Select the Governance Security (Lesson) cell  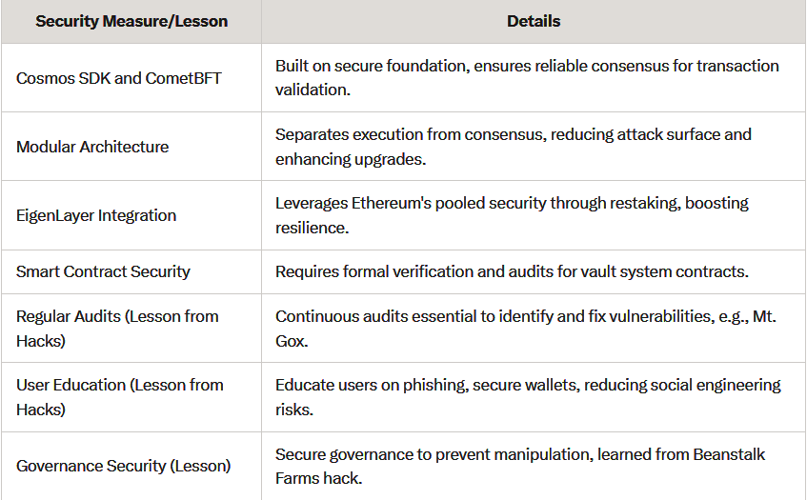coord(131,466)
